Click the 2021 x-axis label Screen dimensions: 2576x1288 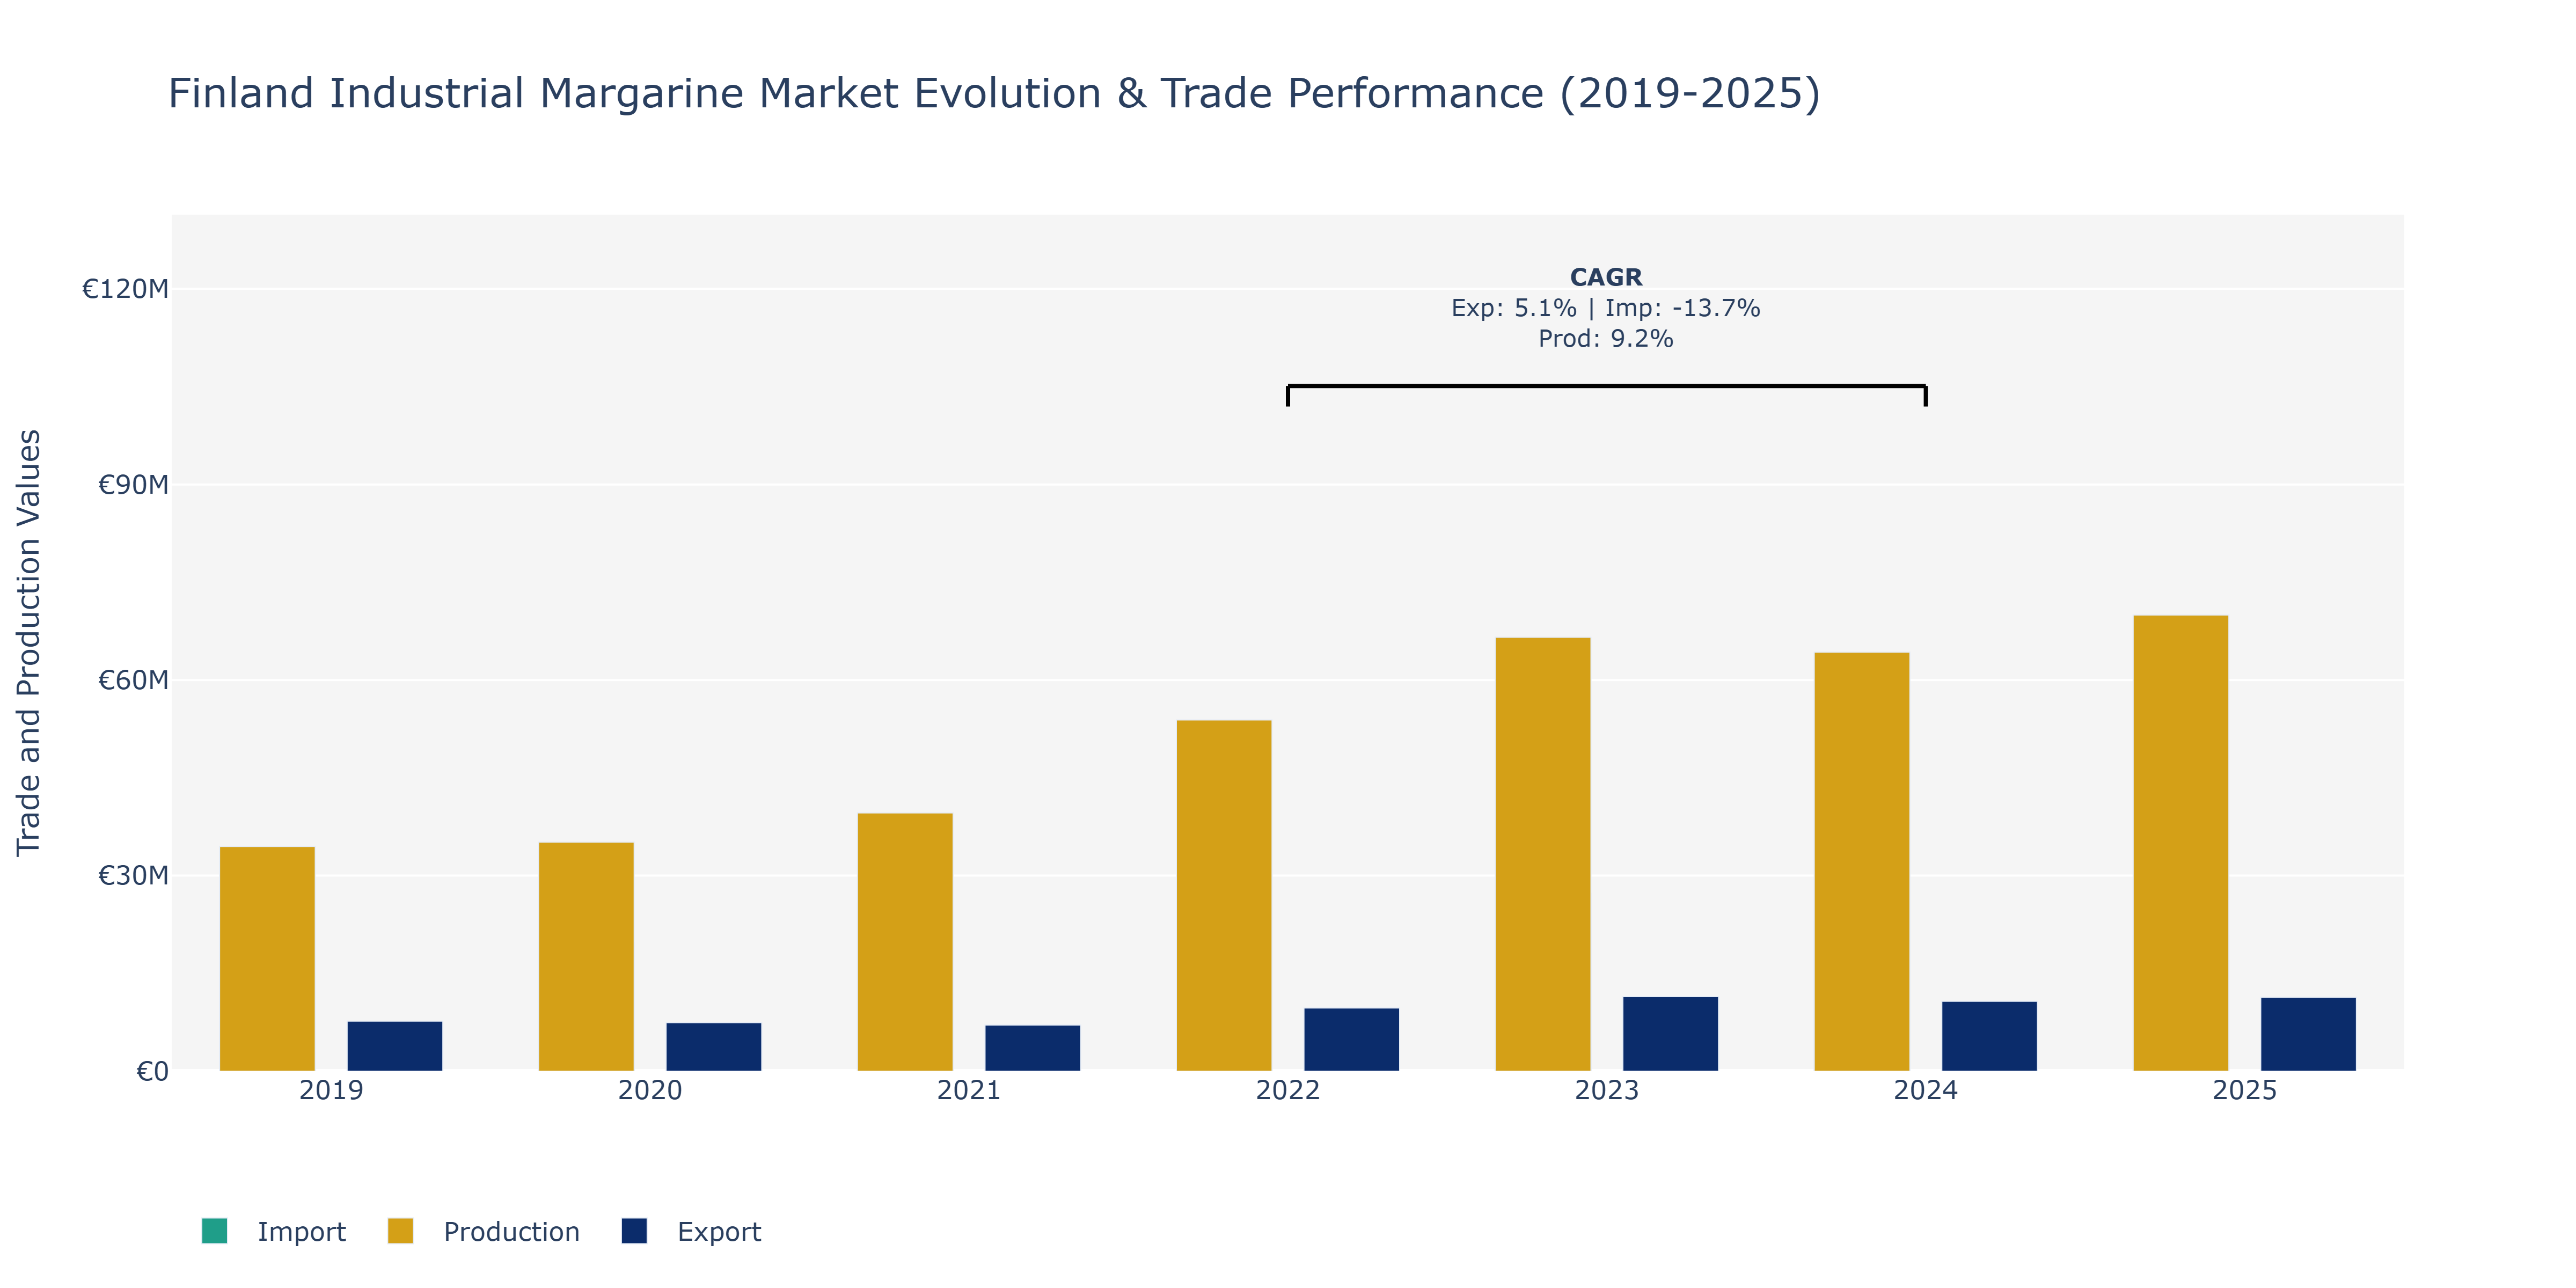[x=969, y=1090]
